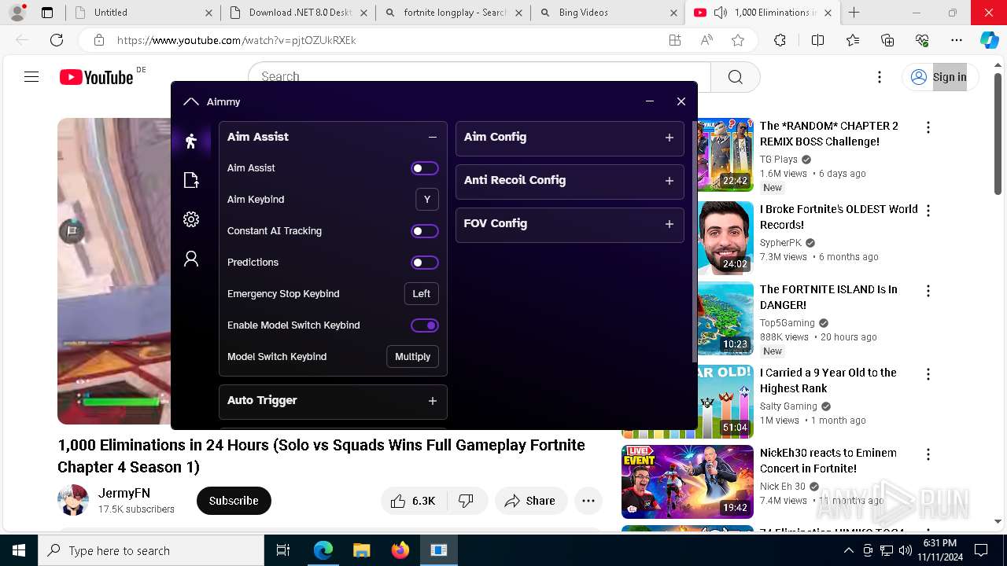Open Edge favorites list icon

click(854, 40)
